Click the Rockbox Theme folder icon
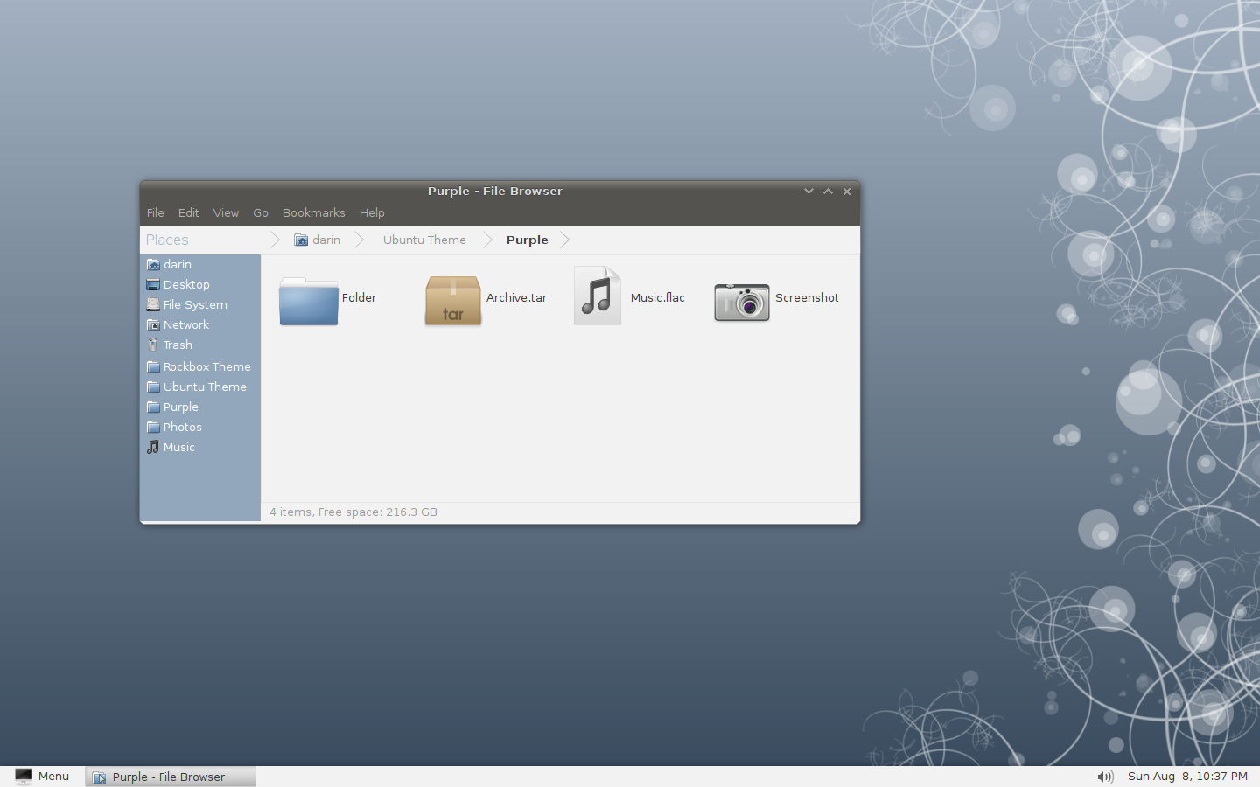1260x787 pixels. click(x=153, y=366)
